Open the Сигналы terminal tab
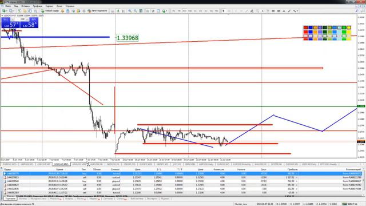Viewport: 366px width, 206px height. [108, 199]
